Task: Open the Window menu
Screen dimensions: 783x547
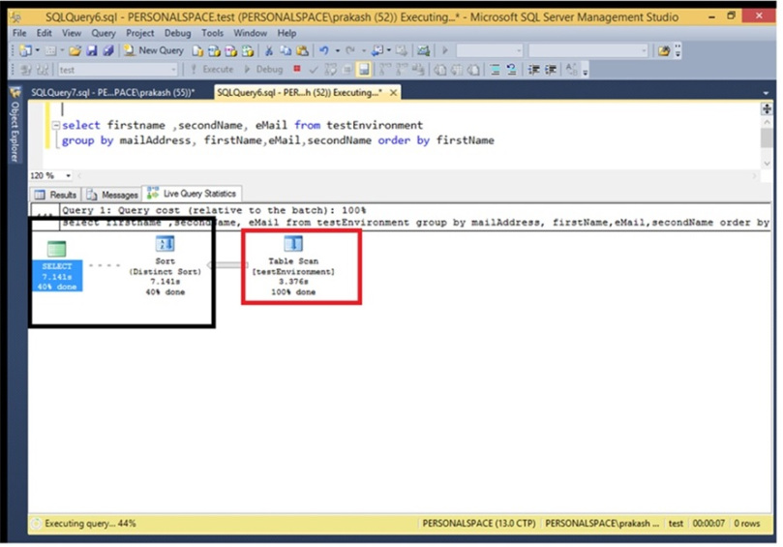Action: (x=250, y=33)
